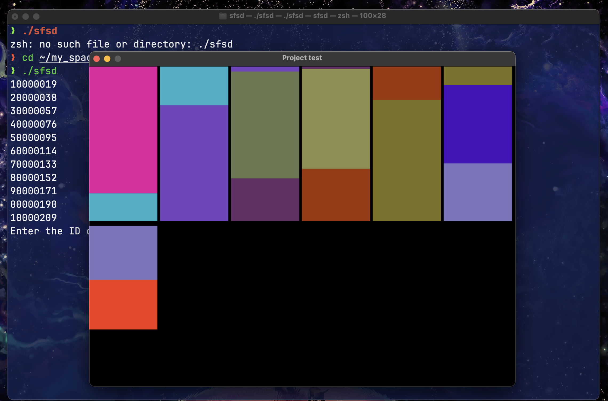
Task: Click the lavender block in bottom row
Action: 123,253
